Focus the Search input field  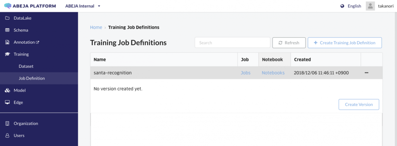click(x=233, y=42)
